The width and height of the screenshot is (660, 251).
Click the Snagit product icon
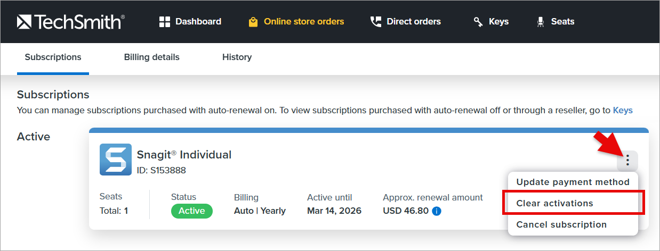[116, 160]
